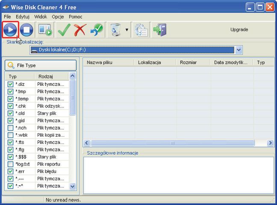Sort by Typ column in results table
Screen dimensions: 277x205
pyautogui.click(x=264, y=62)
